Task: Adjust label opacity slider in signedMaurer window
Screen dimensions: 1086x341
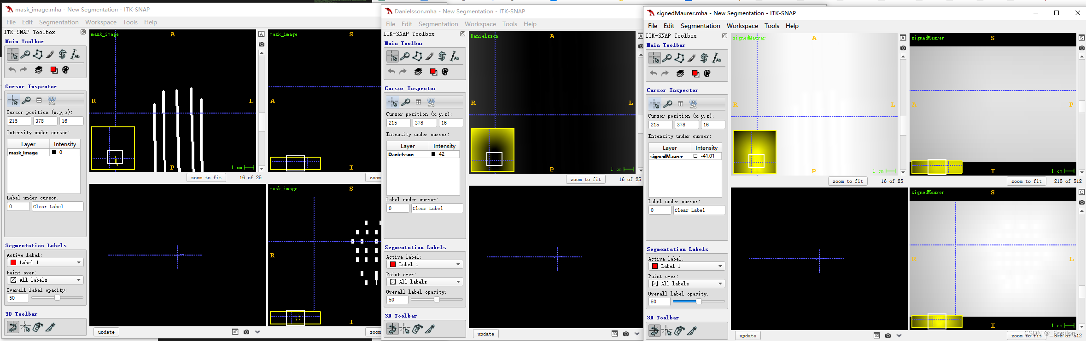Action: click(699, 301)
